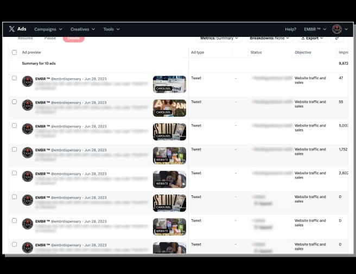The image size is (356, 274).
Task: Click the profile avatar in top bar
Action: 337,29
